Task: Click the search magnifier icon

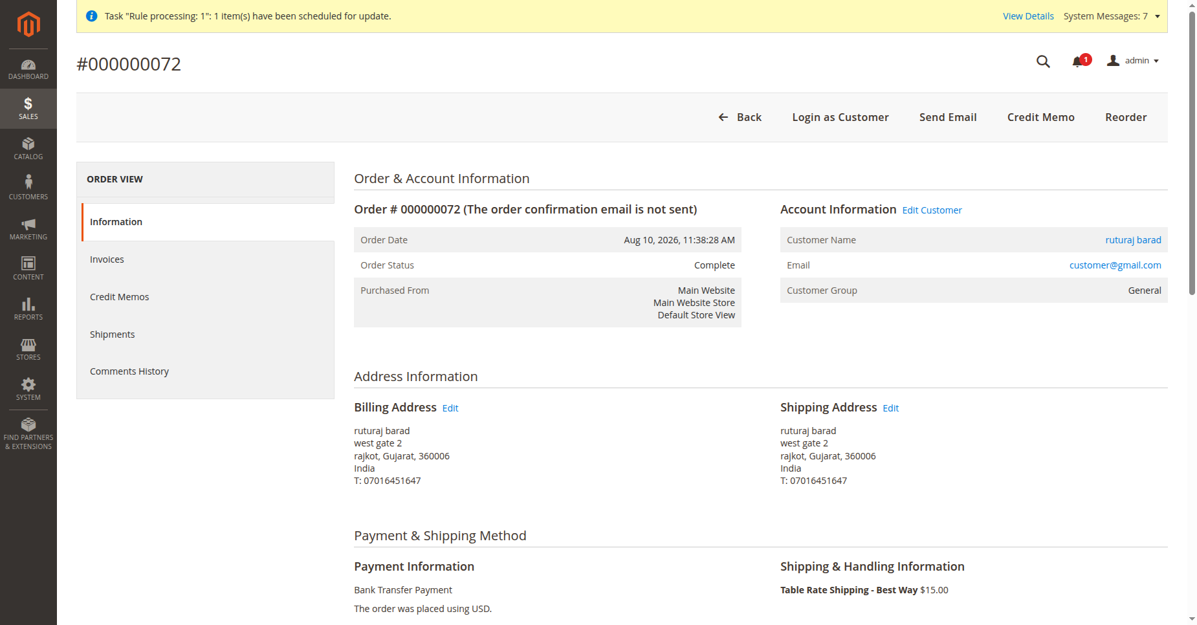Action: tap(1043, 61)
